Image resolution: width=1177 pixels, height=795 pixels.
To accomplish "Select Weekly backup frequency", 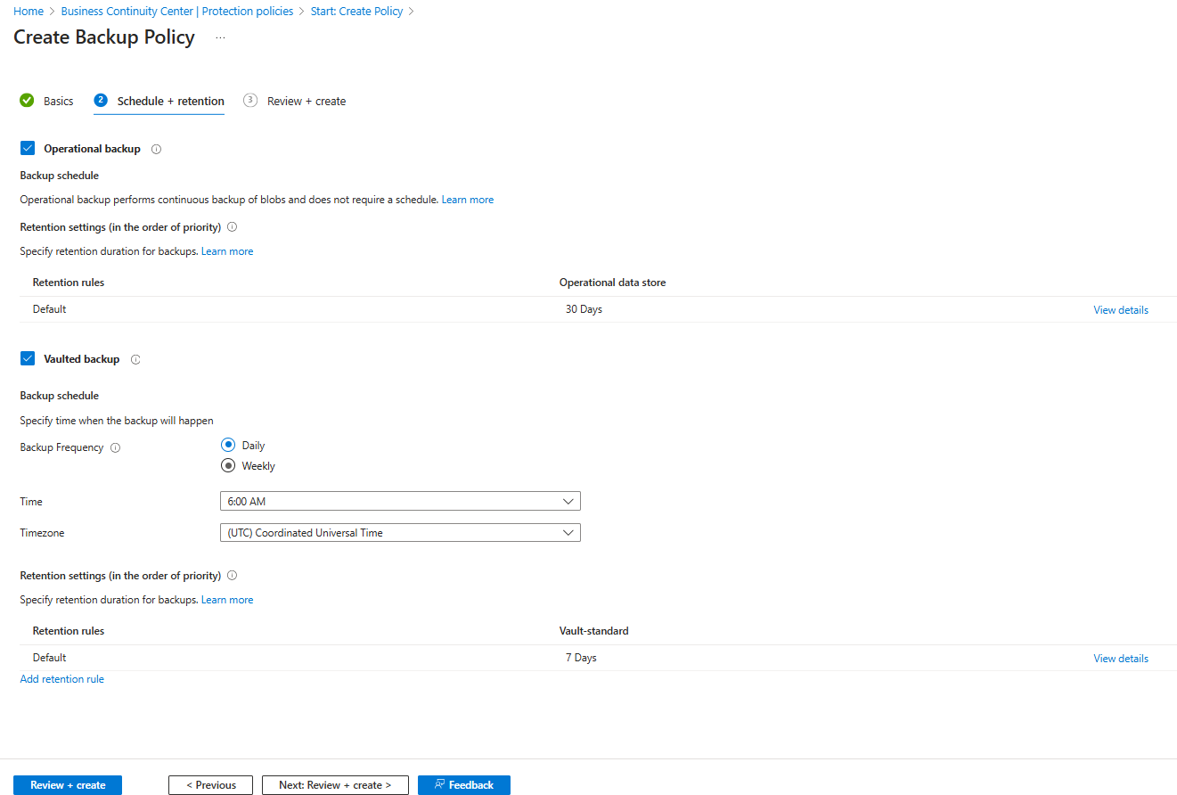I will click(x=228, y=465).
